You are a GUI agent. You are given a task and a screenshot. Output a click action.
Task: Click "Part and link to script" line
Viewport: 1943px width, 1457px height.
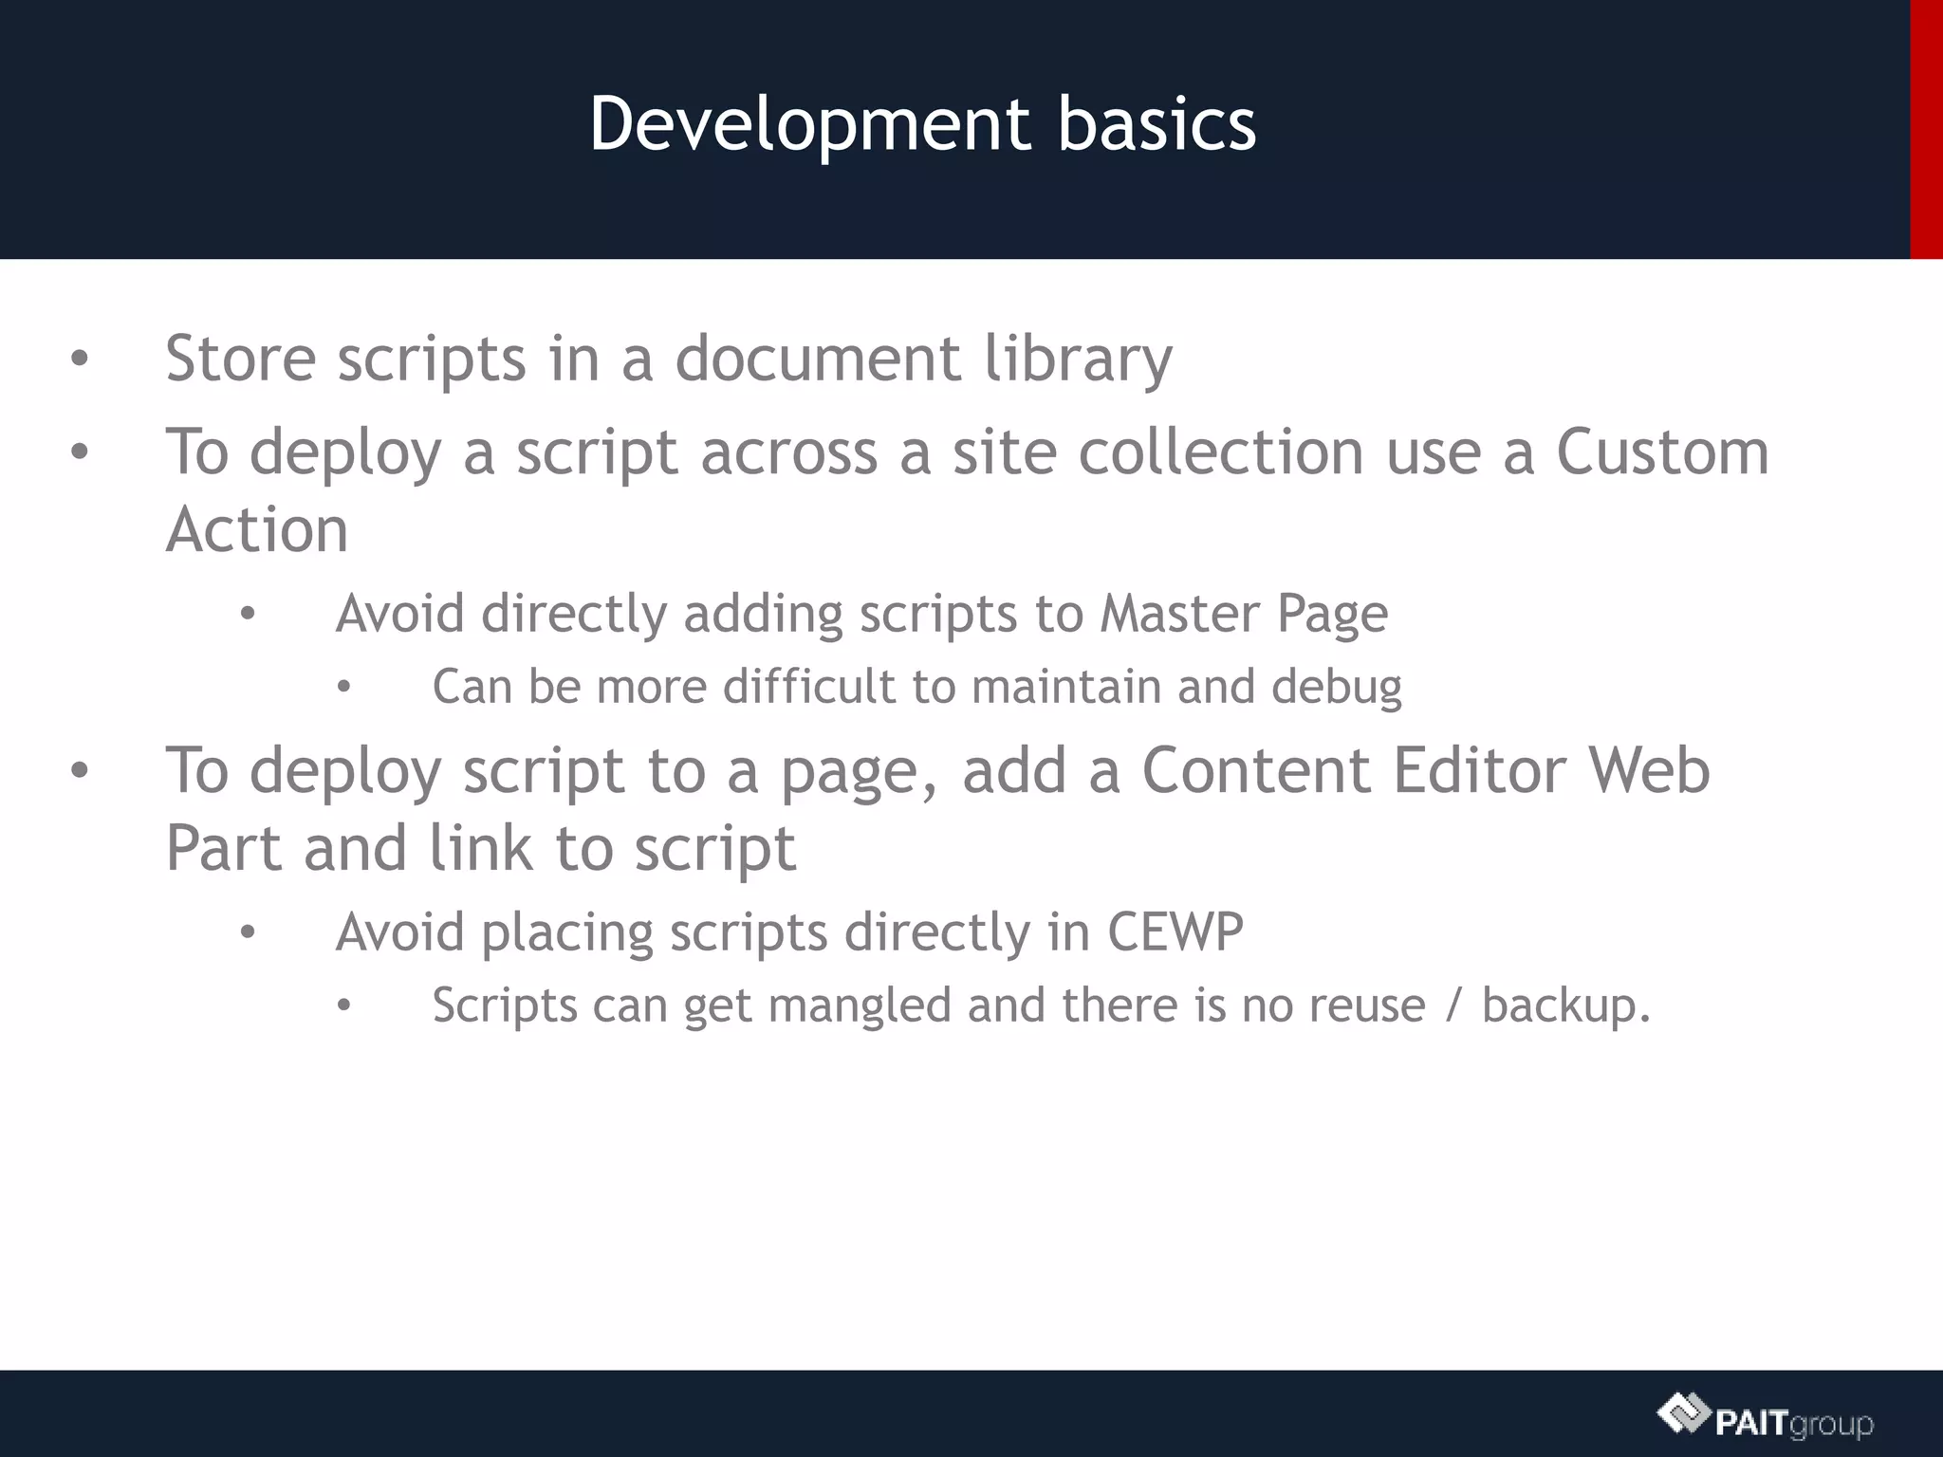(480, 848)
